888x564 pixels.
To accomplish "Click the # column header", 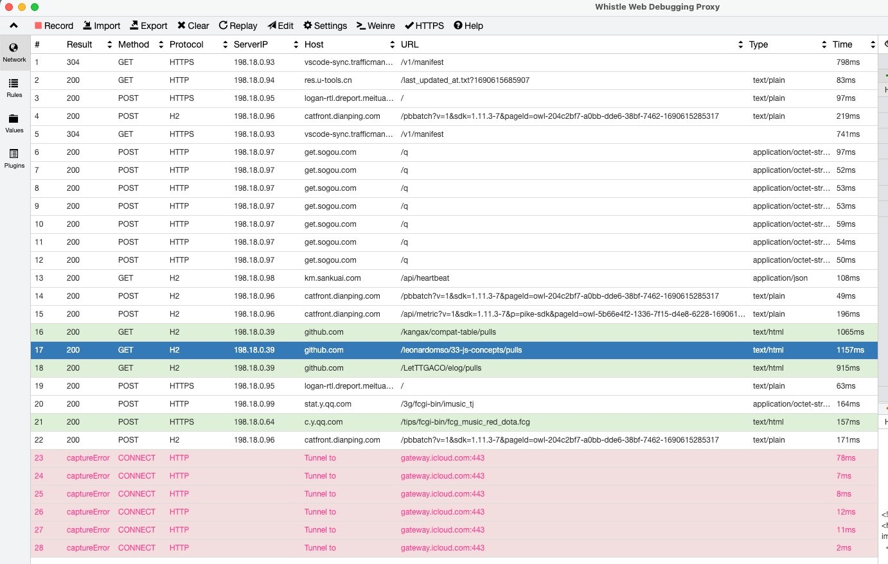I will [x=47, y=44].
